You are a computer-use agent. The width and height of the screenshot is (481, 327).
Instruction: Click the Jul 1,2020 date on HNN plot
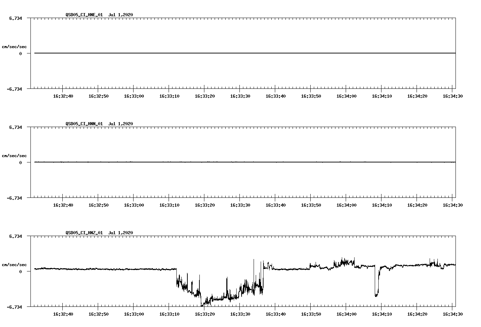(x=121, y=124)
